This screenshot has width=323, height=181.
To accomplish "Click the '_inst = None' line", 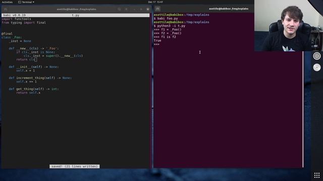I will pyautogui.click(x=20, y=41).
